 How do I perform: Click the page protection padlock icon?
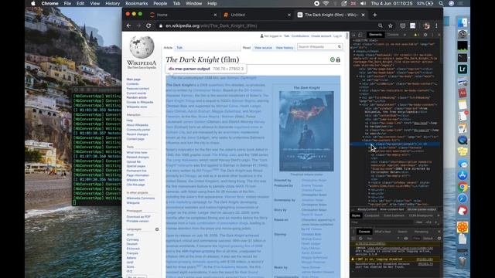[338, 59]
